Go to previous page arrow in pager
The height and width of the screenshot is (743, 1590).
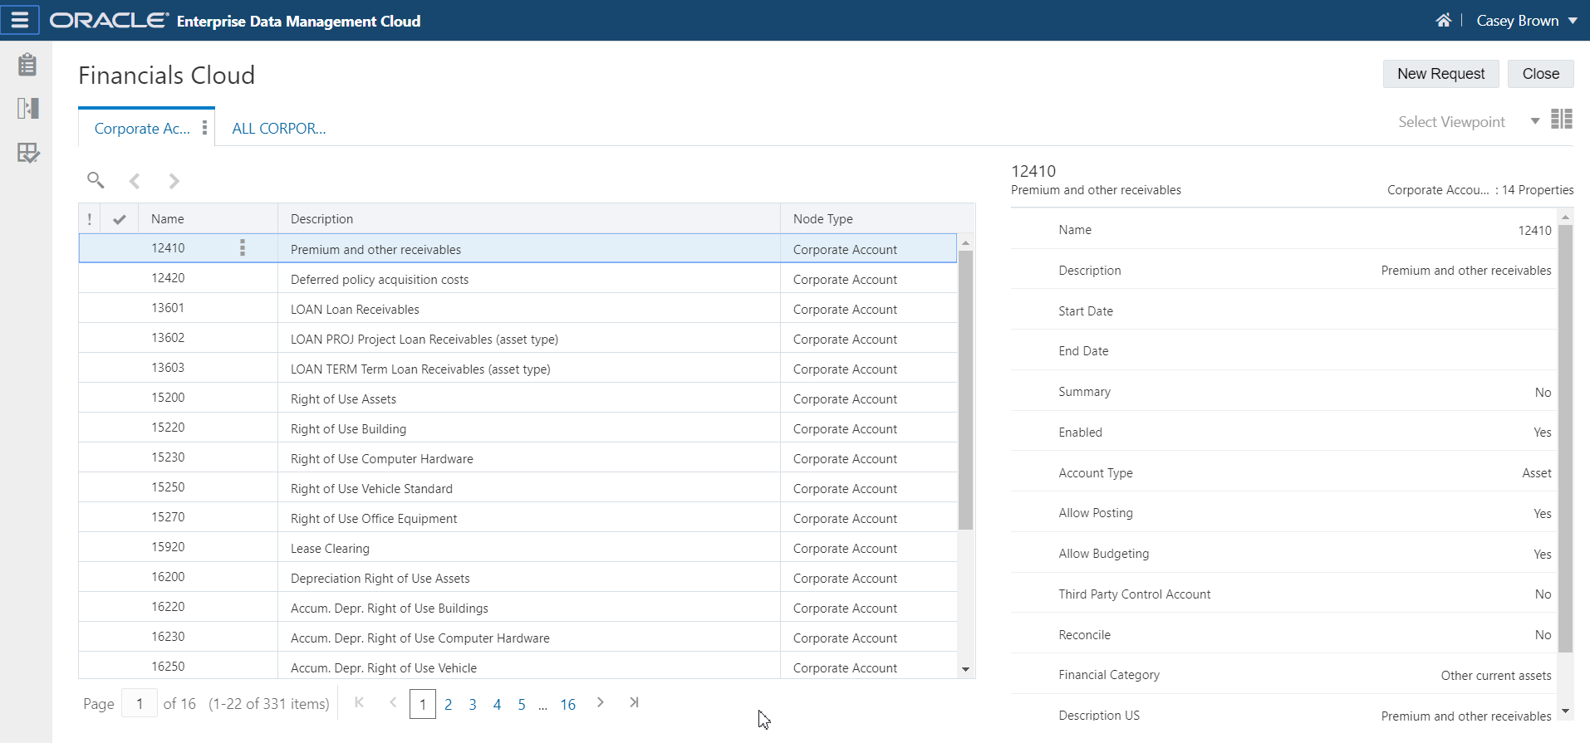pyautogui.click(x=393, y=702)
